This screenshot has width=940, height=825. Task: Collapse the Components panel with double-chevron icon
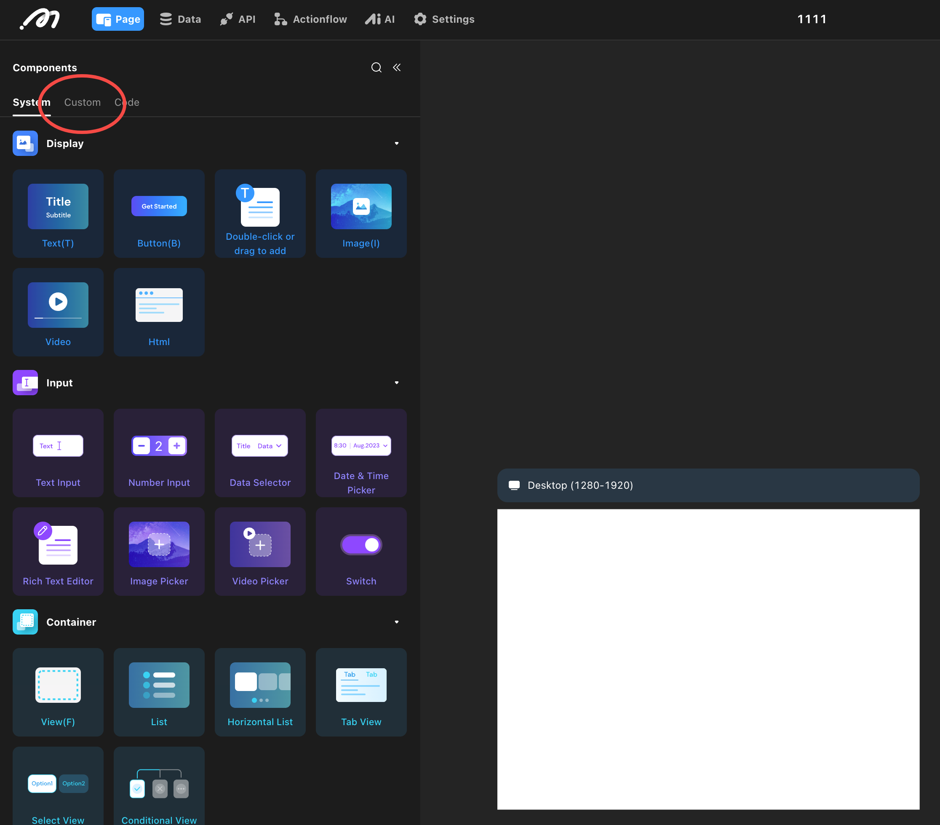click(397, 68)
